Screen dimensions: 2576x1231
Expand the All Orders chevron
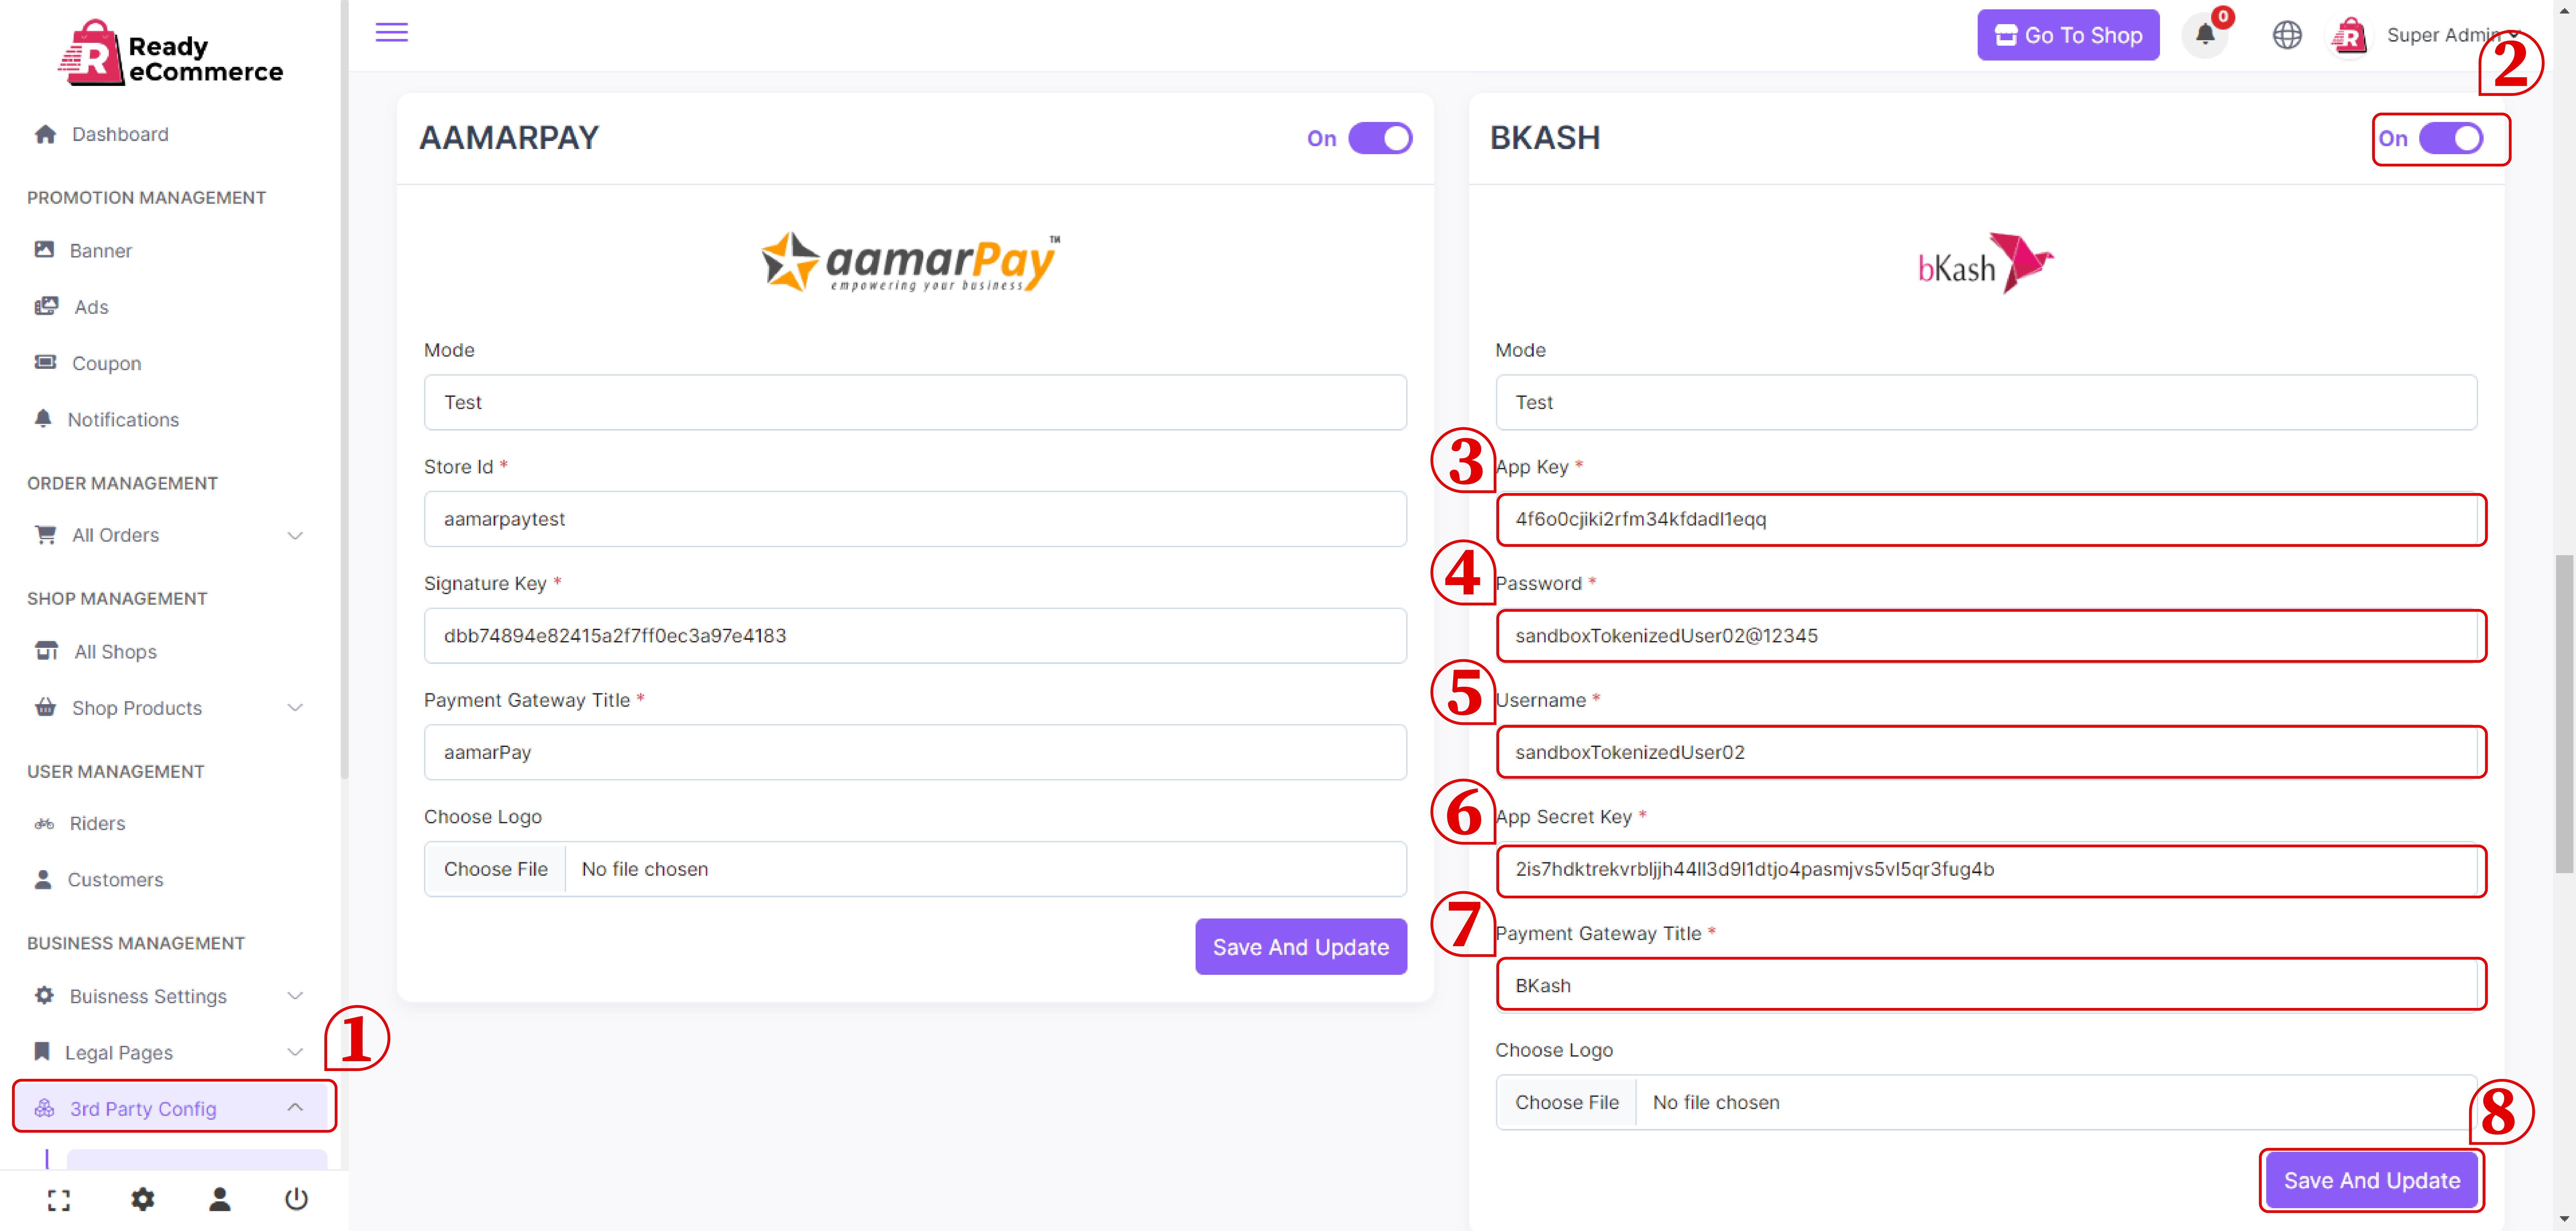[x=295, y=536]
